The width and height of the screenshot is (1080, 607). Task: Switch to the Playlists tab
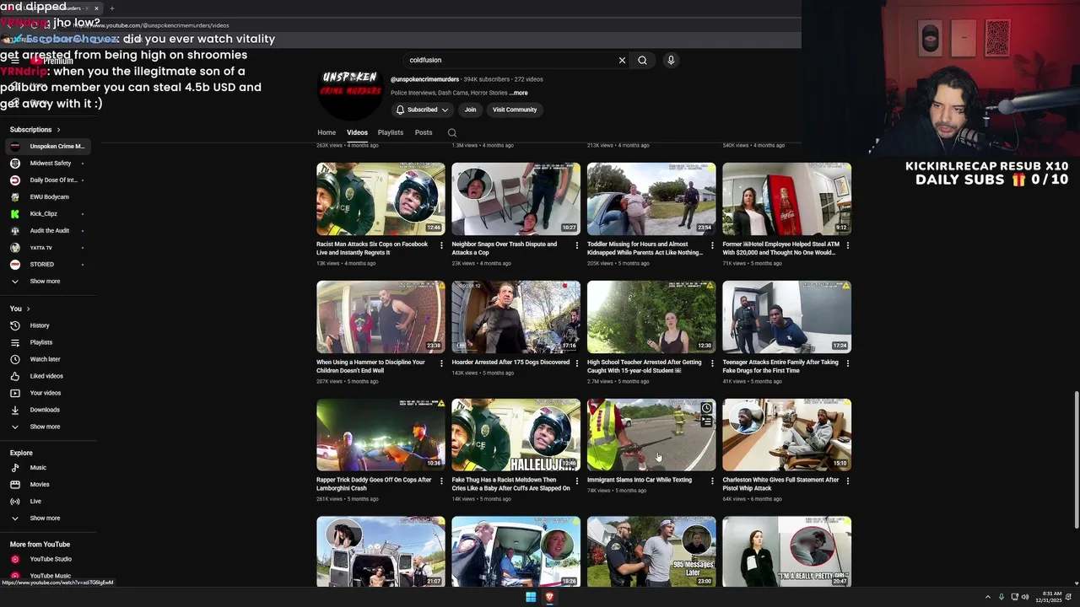click(x=391, y=132)
